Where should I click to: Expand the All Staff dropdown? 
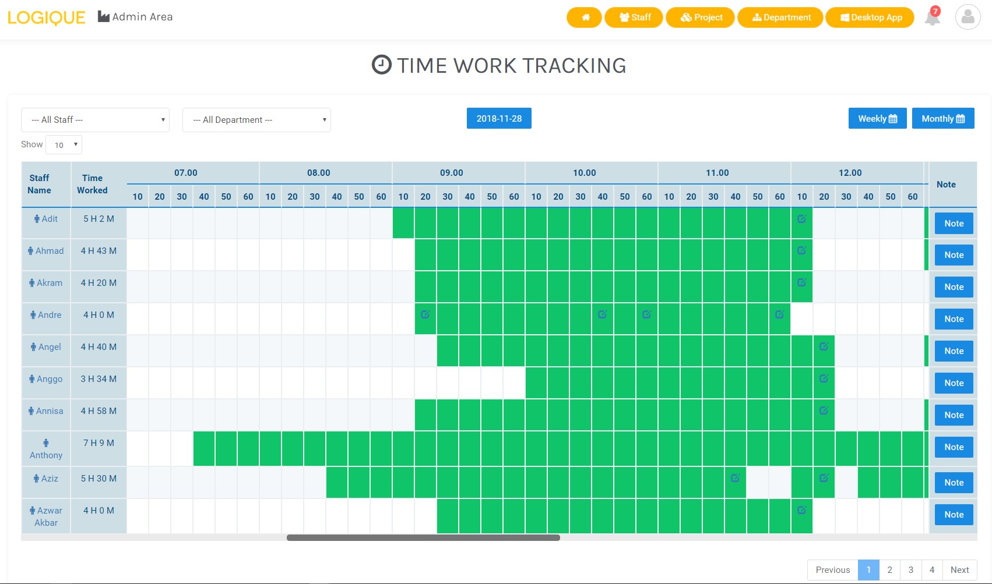95,120
